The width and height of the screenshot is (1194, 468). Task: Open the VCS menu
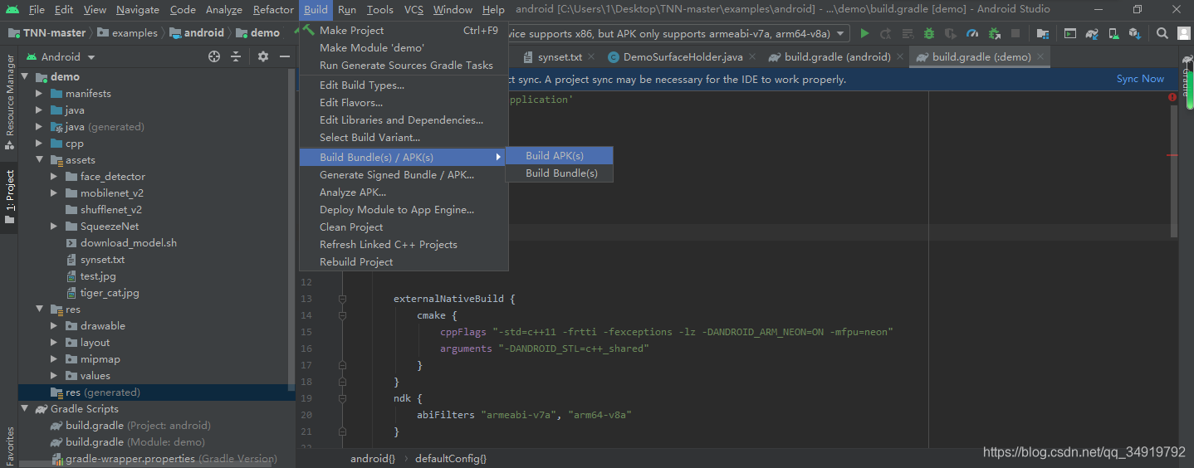413,10
